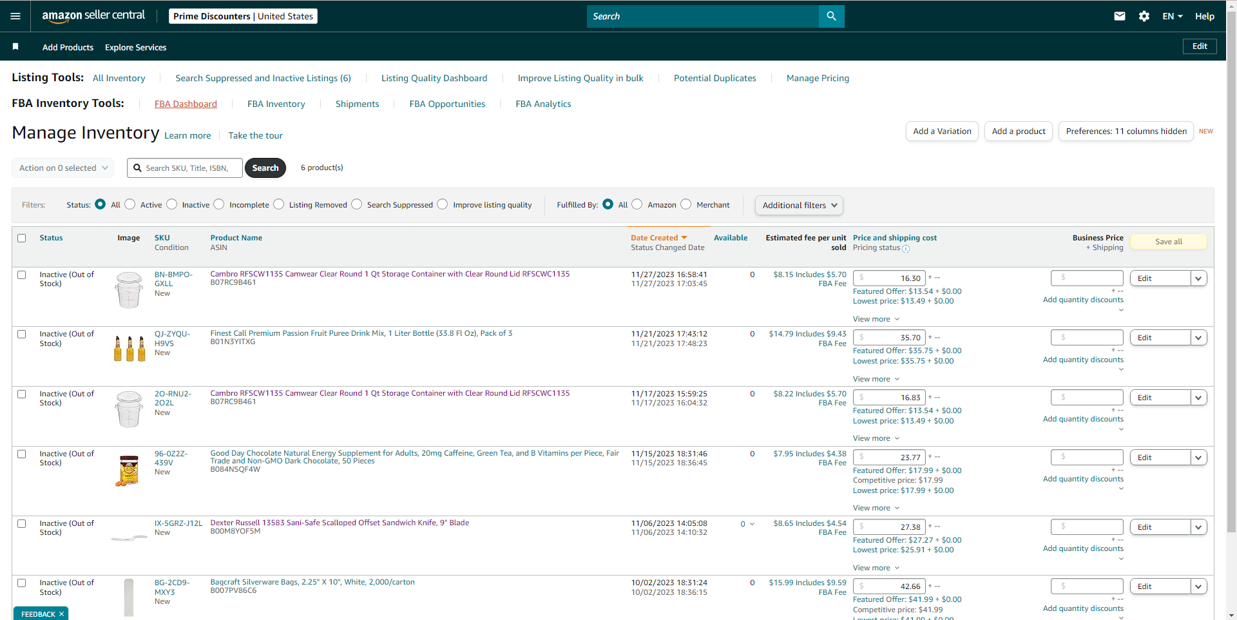Click the magnifier search button in header
This screenshot has width=1237, height=620.
click(831, 16)
